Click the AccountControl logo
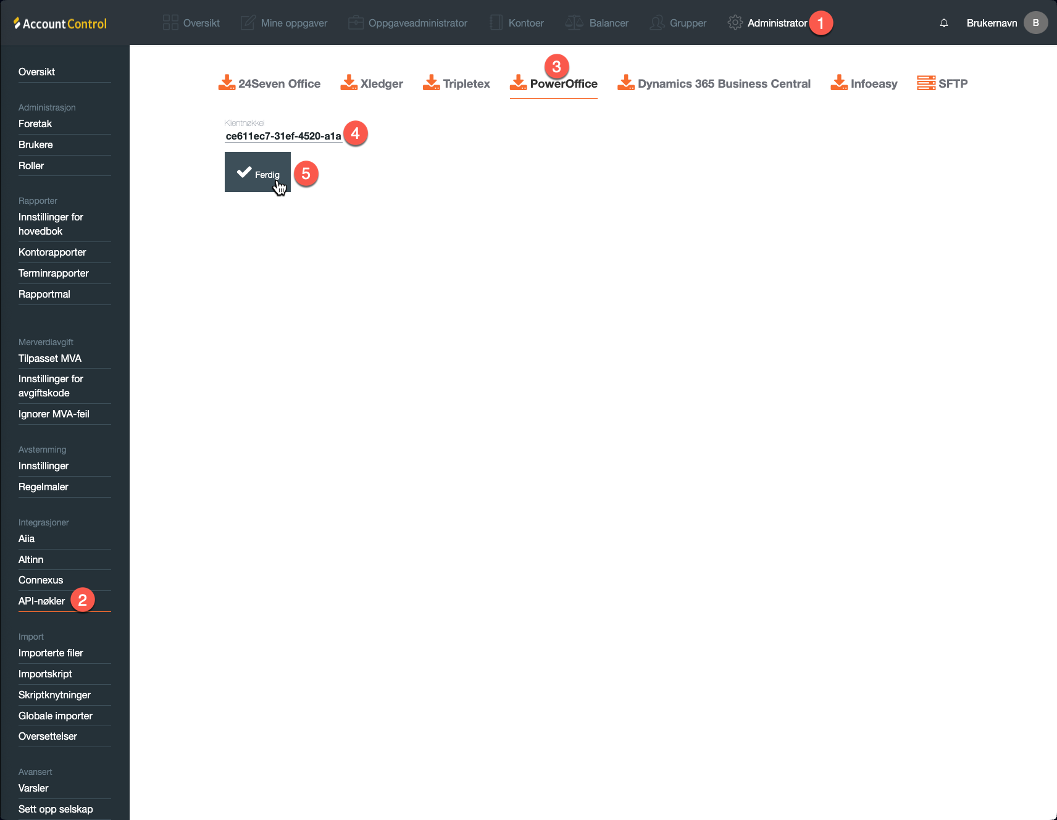 (61, 23)
